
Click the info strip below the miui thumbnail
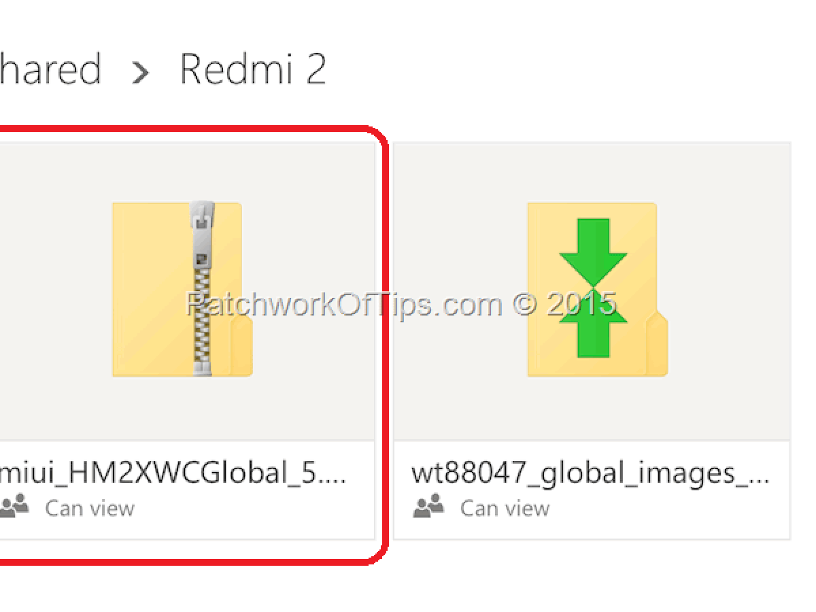tap(187, 490)
